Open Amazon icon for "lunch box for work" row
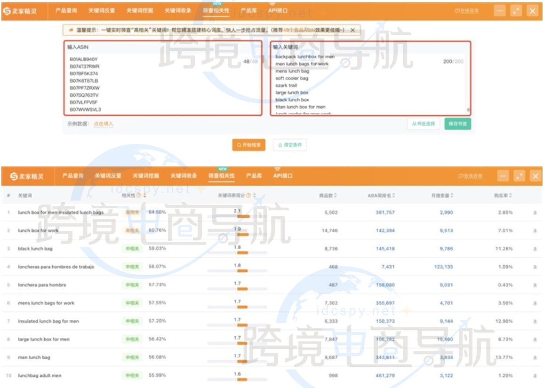The width and height of the screenshot is (543, 388). pos(535,231)
